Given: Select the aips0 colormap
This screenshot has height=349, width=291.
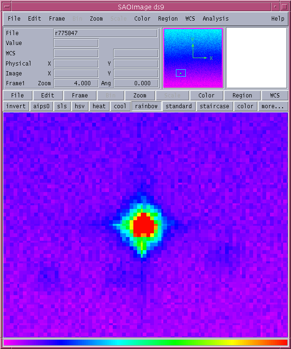Looking at the screenshot, I should tap(41, 106).
